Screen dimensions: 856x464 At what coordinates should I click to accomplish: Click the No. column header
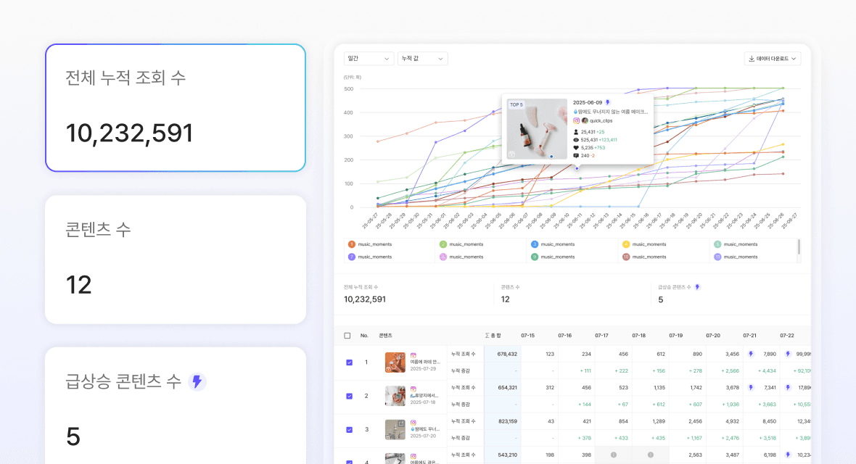pyautogui.click(x=364, y=336)
